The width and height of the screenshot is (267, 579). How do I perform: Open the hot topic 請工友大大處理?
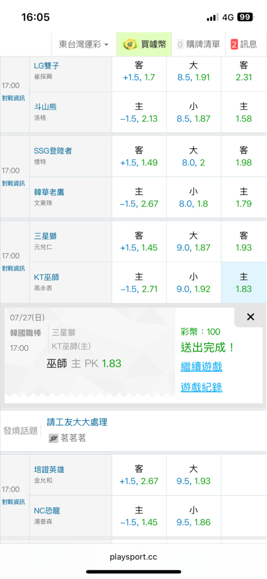[77, 422]
